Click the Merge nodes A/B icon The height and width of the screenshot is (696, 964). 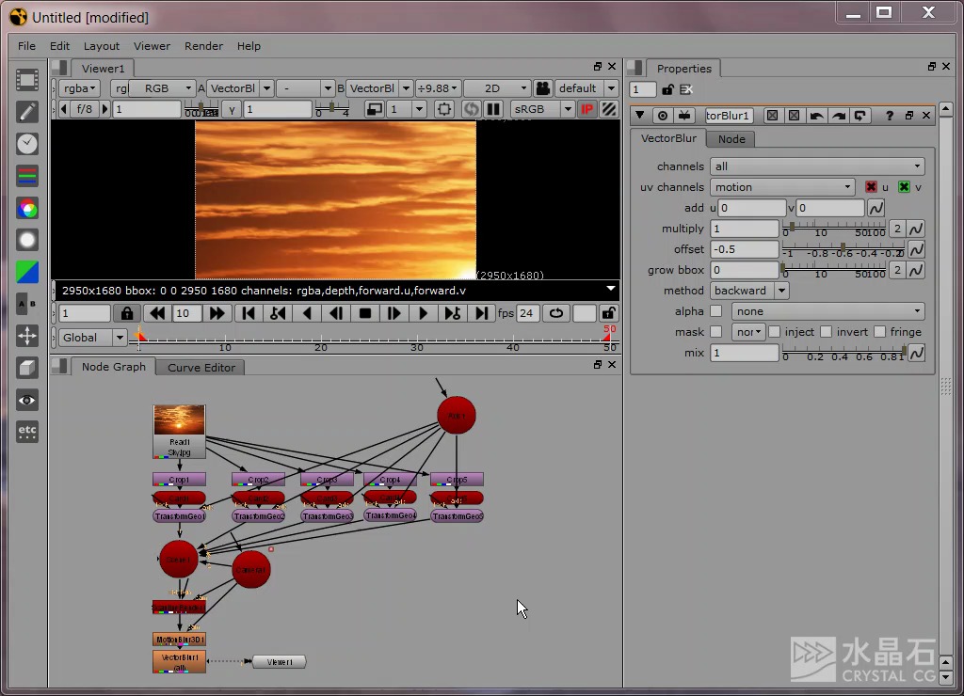coord(27,304)
